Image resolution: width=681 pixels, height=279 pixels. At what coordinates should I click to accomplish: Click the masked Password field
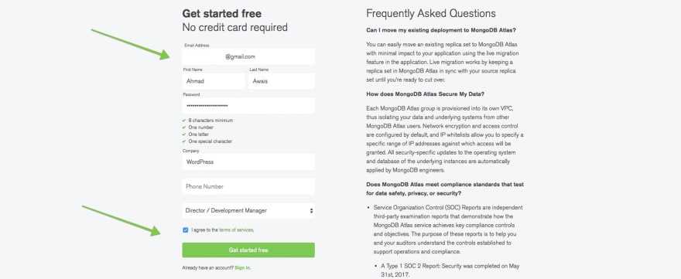(x=248, y=106)
